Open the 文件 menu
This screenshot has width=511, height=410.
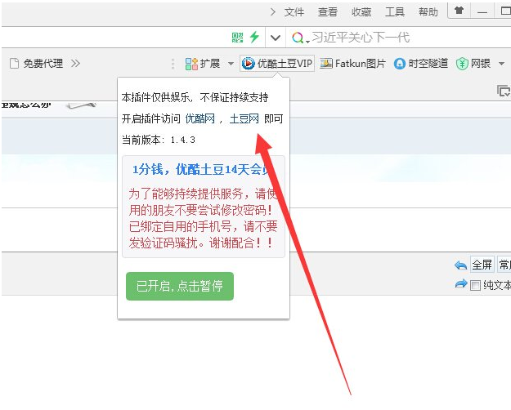[294, 12]
